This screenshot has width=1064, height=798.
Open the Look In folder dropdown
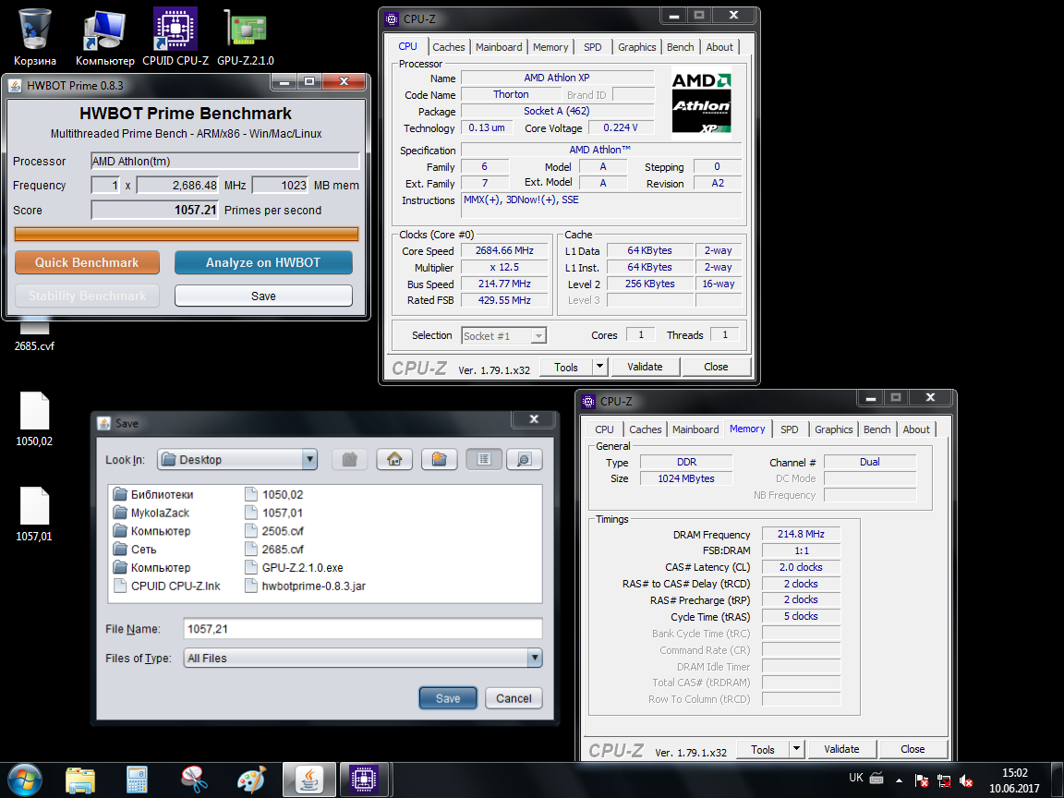tap(309, 459)
